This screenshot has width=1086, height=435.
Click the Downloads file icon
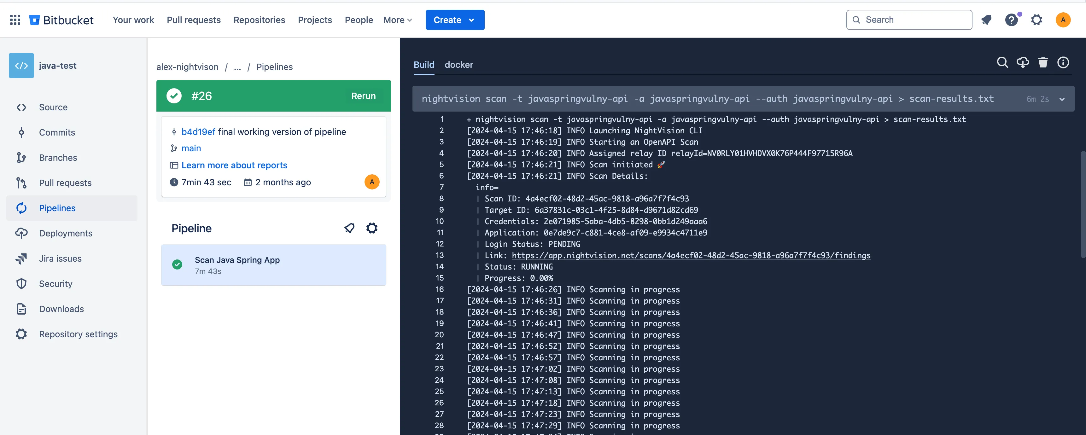pyautogui.click(x=21, y=309)
